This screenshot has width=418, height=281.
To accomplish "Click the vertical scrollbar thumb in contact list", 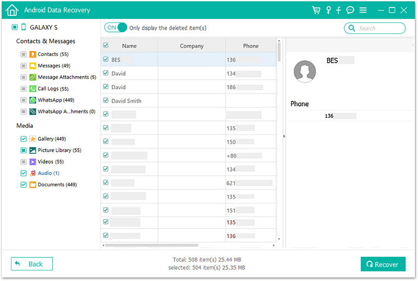I will tap(279, 52).
